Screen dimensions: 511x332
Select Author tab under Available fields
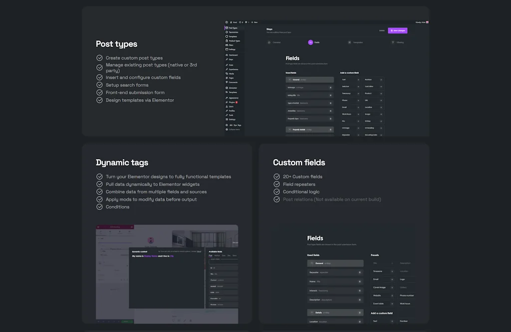(x=217, y=255)
